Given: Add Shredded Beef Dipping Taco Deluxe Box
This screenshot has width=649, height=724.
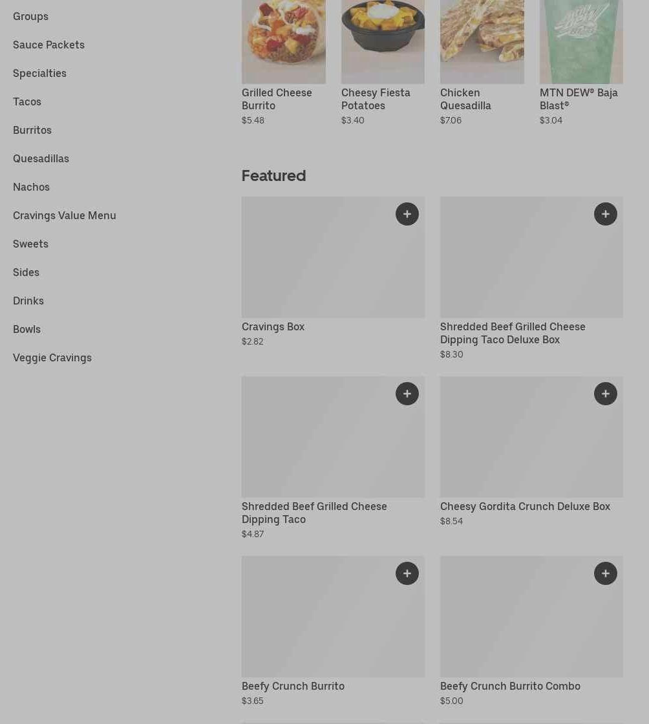Looking at the screenshot, I should (x=605, y=214).
